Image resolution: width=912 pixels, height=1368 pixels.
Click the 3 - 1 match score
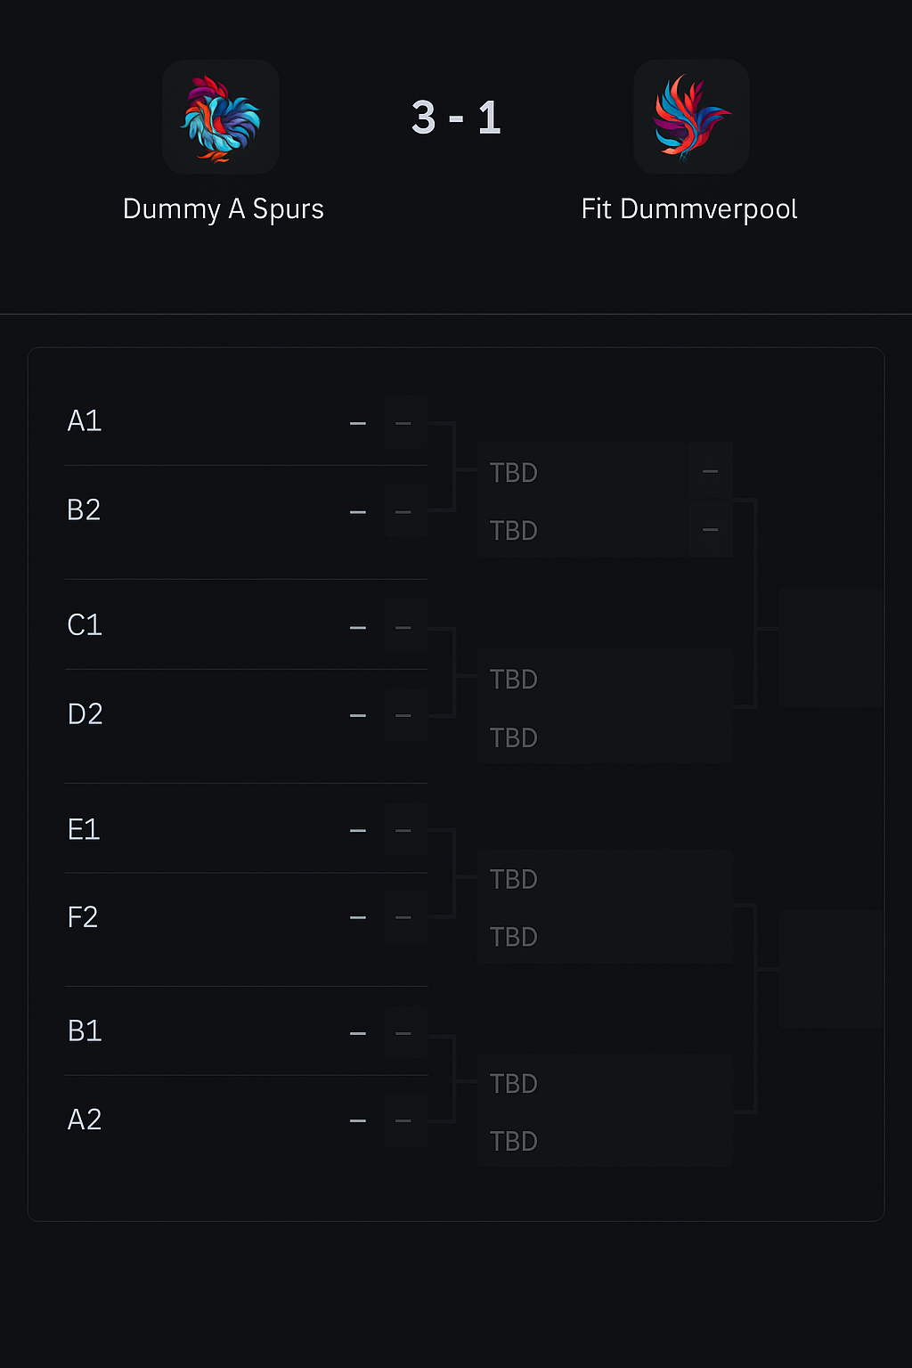pyautogui.click(x=456, y=118)
